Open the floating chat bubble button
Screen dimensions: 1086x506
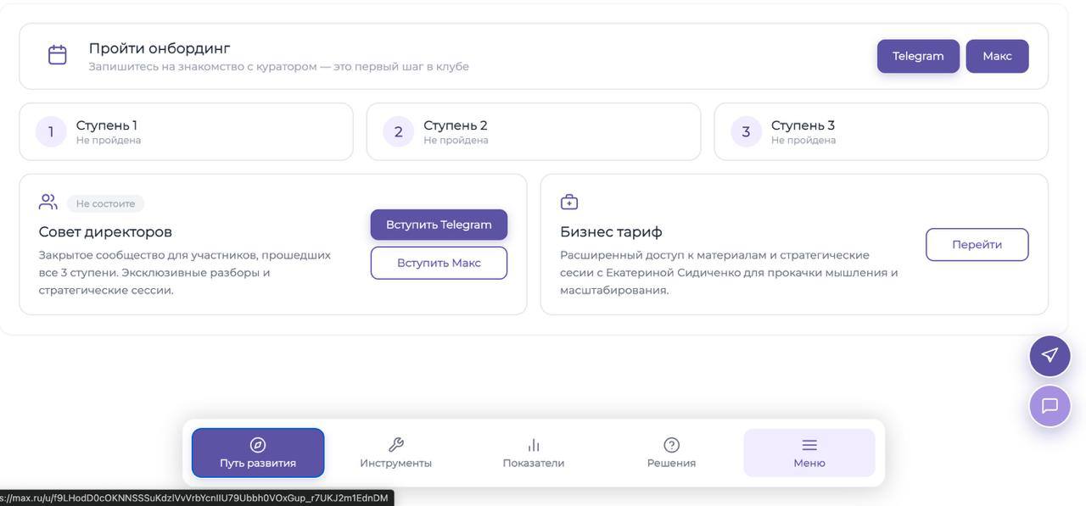(x=1050, y=406)
